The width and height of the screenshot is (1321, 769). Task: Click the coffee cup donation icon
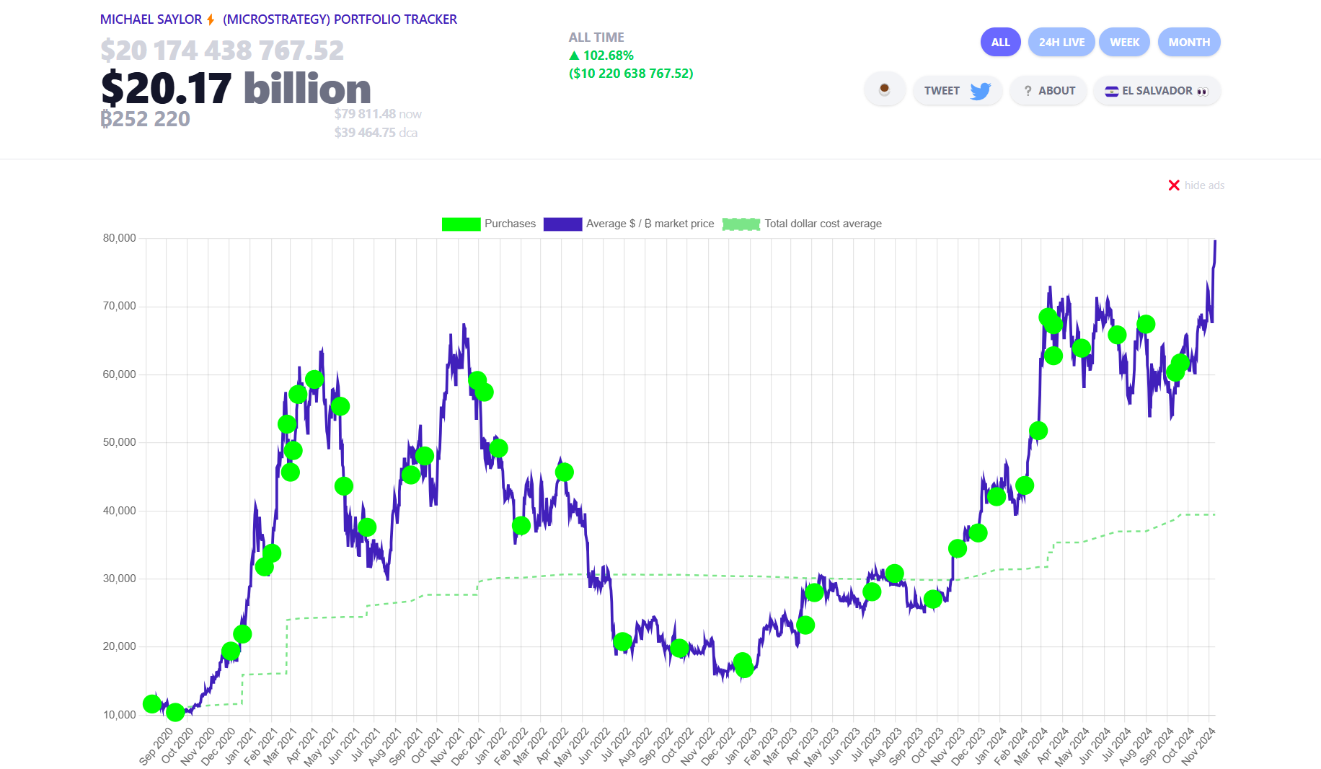(x=885, y=89)
